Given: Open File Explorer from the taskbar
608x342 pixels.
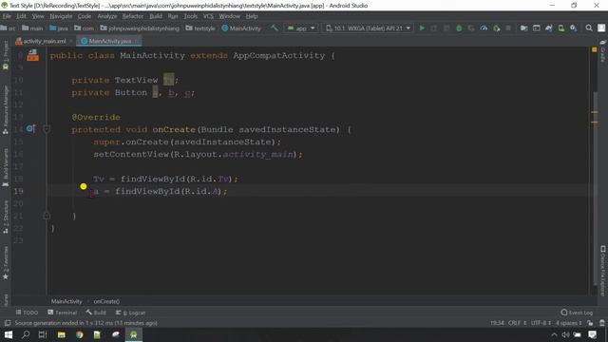Looking at the screenshot, I should pyautogui.click(x=61, y=334).
